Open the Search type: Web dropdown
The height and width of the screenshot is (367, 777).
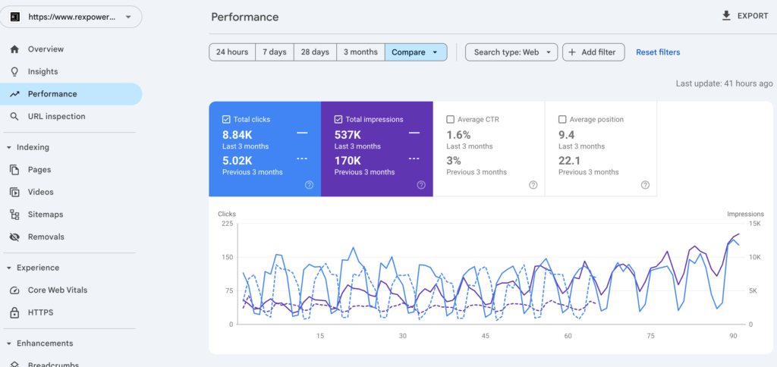coord(511,52)
